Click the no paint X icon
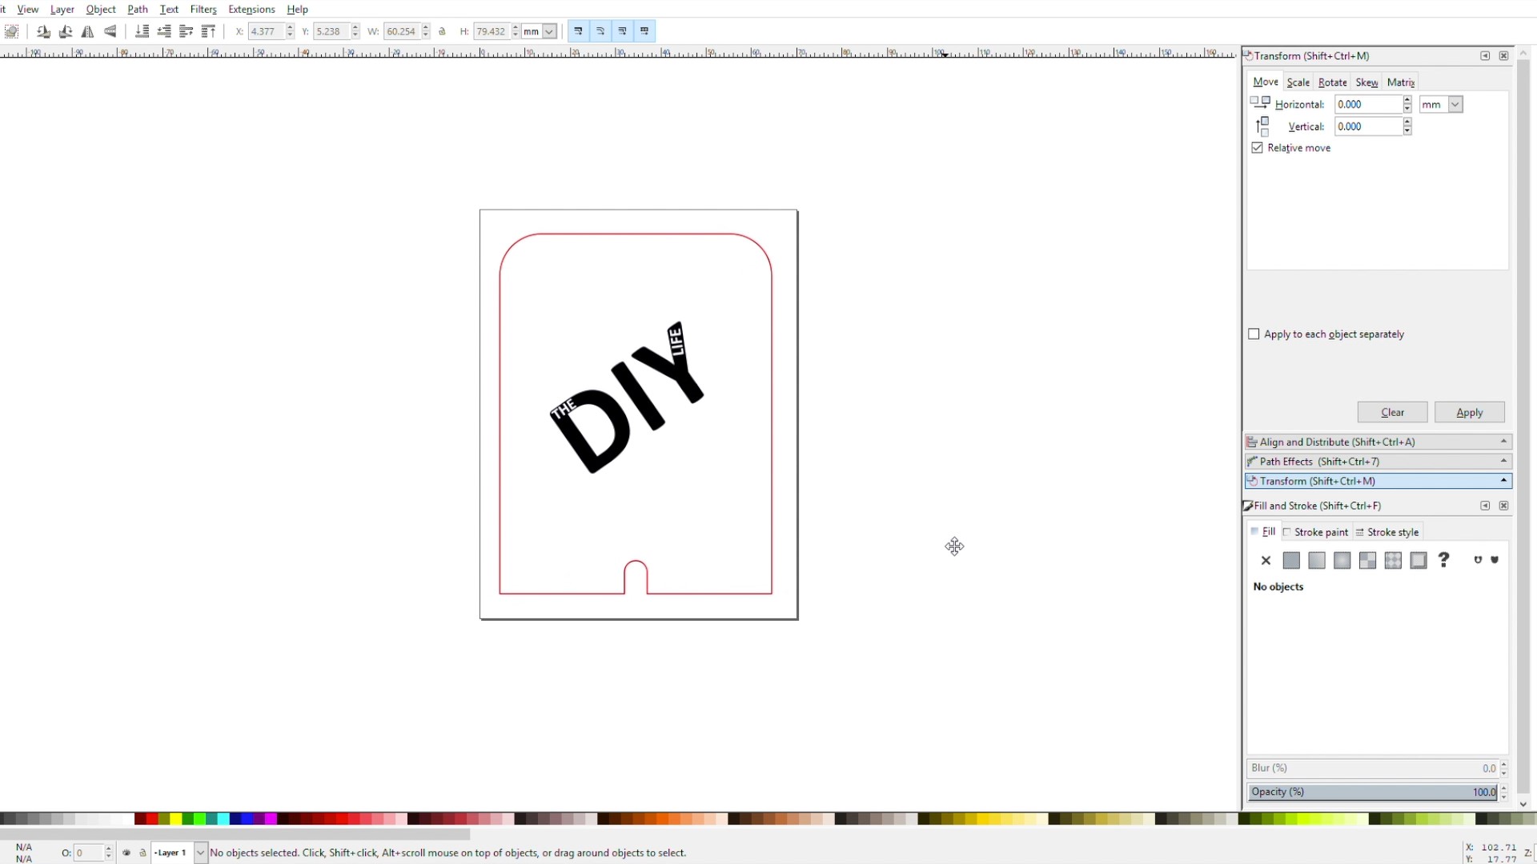The width and height of the screenshot is (1537, 864). click(x=1266, y=561)
